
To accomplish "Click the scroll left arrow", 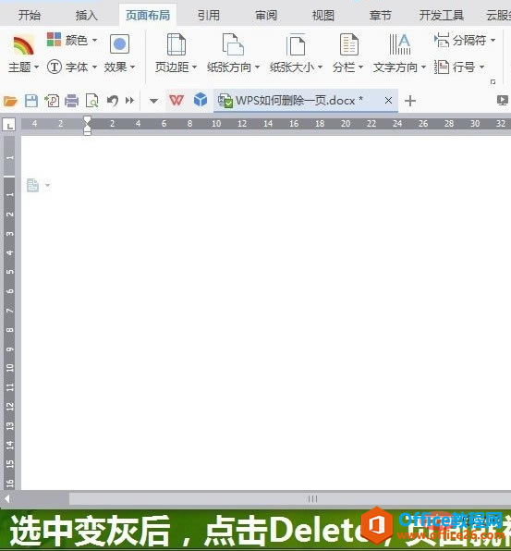I will click(x=6, y=498).
